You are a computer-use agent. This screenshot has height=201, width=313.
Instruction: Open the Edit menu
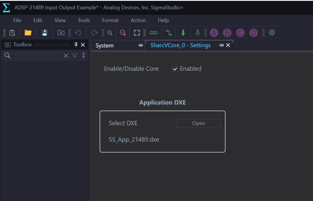38,20
